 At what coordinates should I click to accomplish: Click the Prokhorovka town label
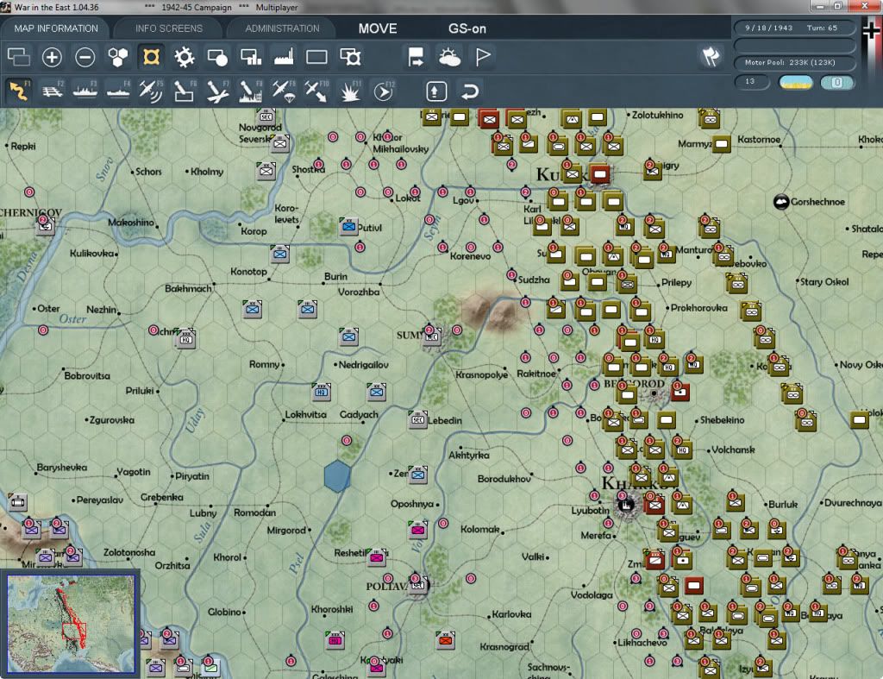point(698,308)
